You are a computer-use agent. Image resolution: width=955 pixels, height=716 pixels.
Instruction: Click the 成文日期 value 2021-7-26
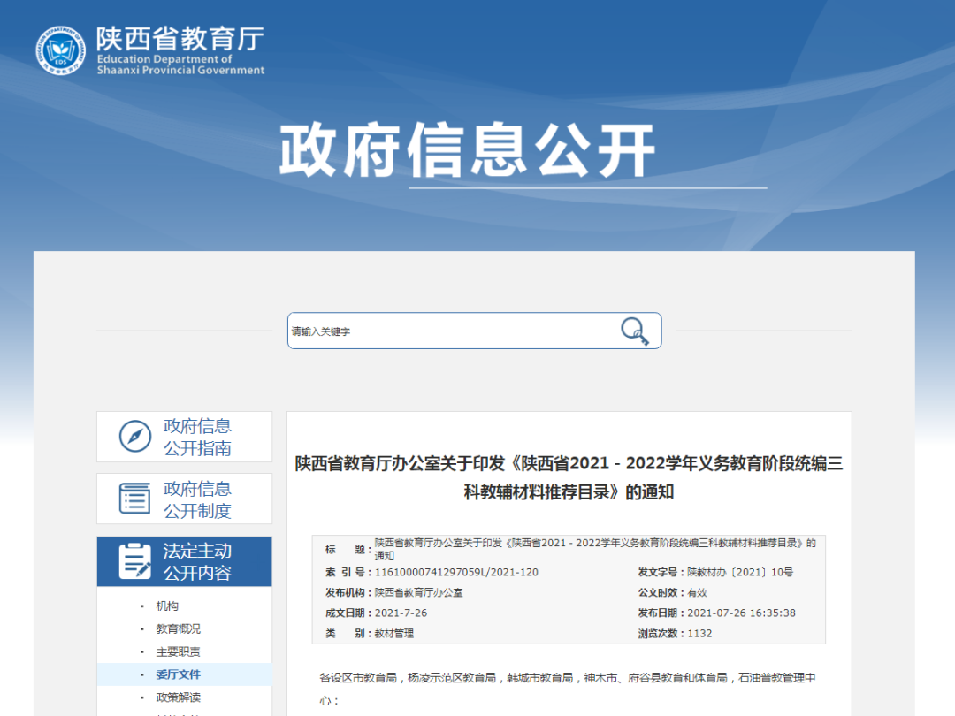(401, 613)
